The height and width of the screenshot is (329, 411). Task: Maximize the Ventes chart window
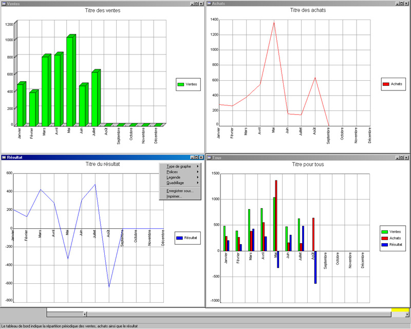pos(196,3)
